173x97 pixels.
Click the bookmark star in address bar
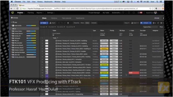153,9
